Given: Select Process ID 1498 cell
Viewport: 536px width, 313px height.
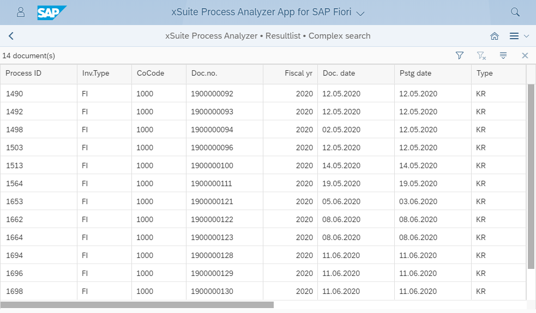Looking at the screenshot, I should click(39, 130).
